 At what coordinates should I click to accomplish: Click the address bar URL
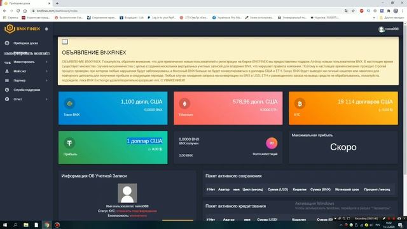click(57, 11)
